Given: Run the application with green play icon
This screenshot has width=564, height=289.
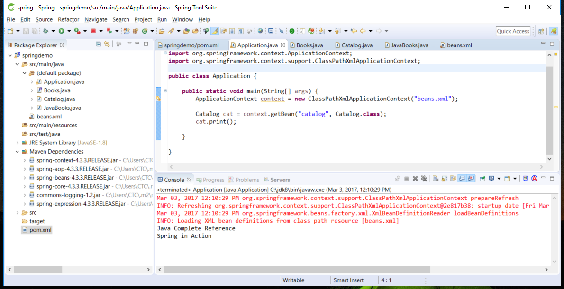Looking at the screenshot, I should coord(62,31).
